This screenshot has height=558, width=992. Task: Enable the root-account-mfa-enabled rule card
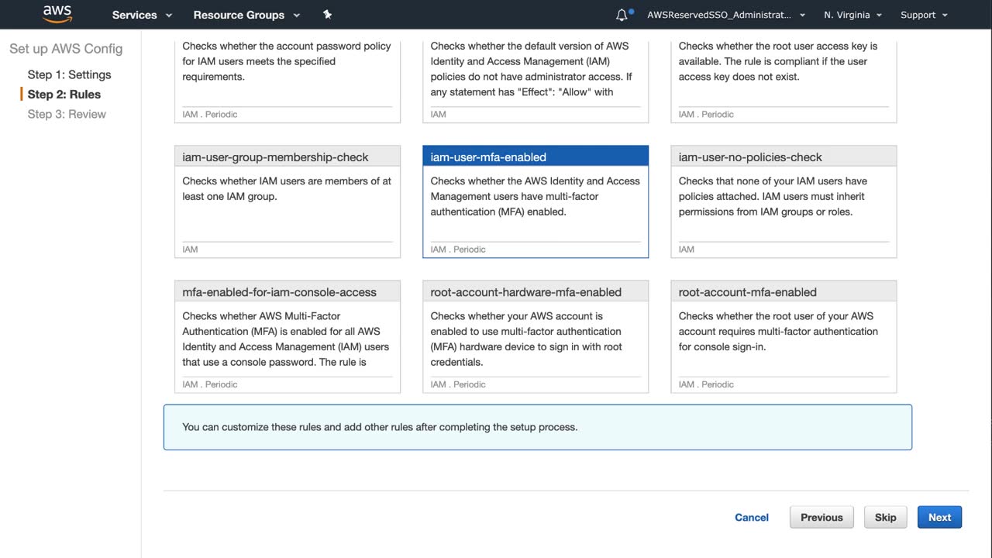pyautogui.click(x=784, y=336)
